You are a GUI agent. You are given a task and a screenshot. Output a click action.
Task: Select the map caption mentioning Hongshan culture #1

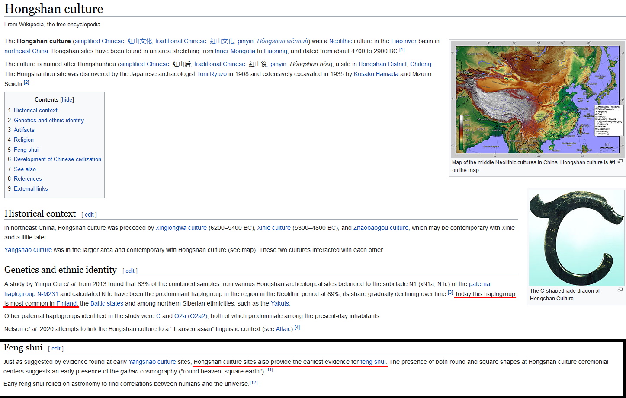coord(533,166)
